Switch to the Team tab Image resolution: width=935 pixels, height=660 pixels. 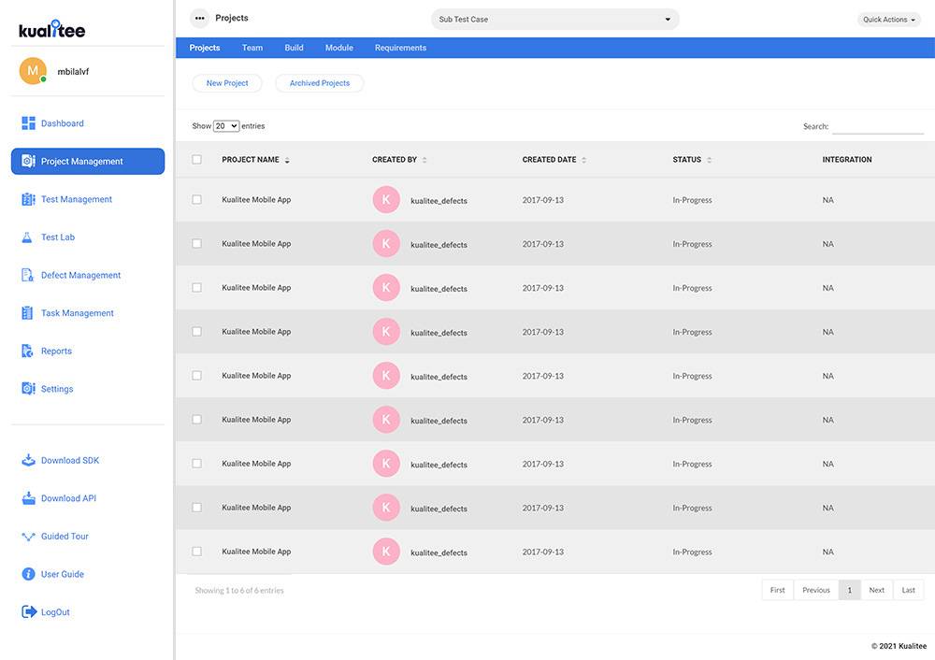252,48
